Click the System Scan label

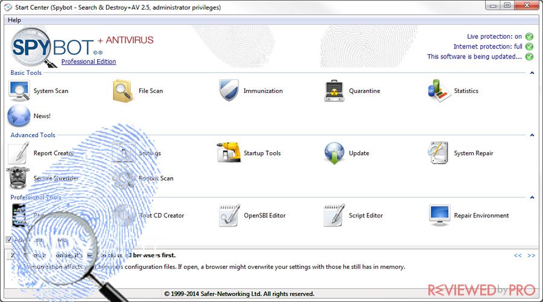pyautogui.click(x=51, y=91)
